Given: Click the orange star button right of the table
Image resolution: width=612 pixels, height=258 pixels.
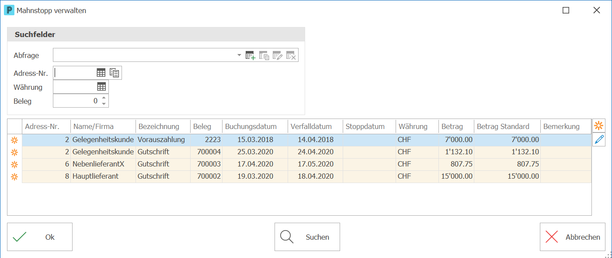Looking at the screenshot, I should coord(599,126).
